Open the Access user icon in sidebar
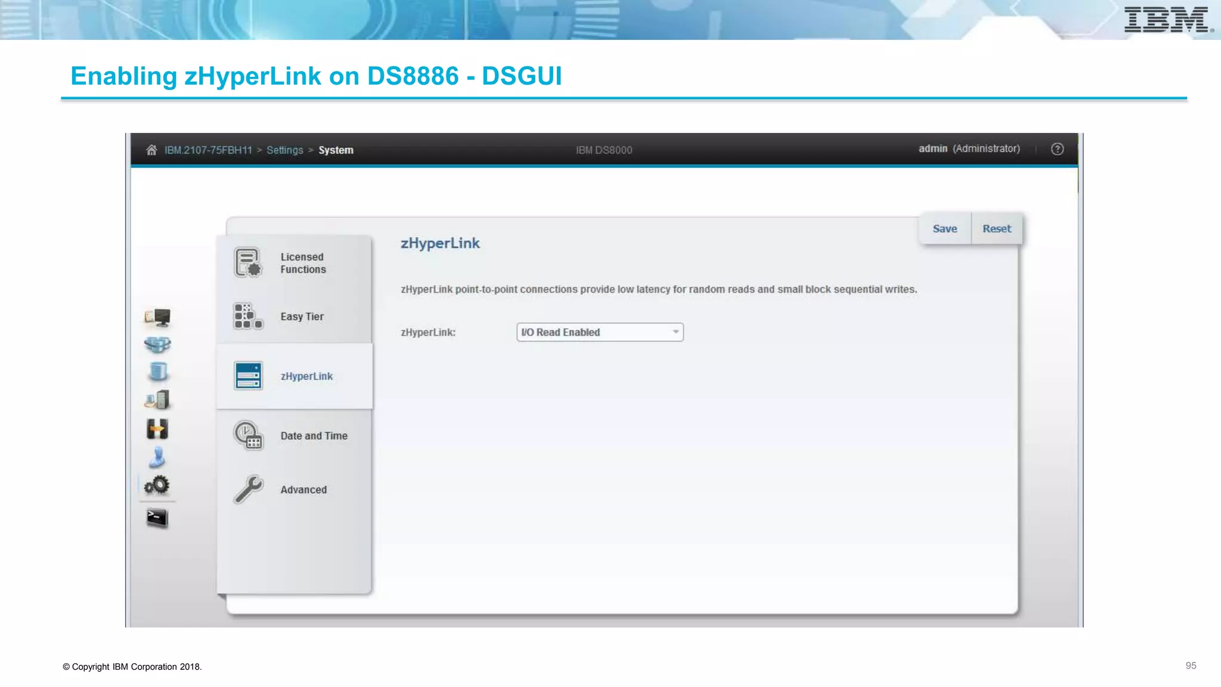This screenshot has width=1221, height=687. pos(157,457)
